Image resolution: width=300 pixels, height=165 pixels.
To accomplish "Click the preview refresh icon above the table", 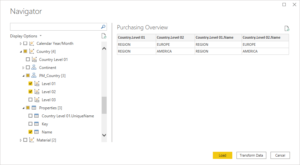I will click(286, 29).
